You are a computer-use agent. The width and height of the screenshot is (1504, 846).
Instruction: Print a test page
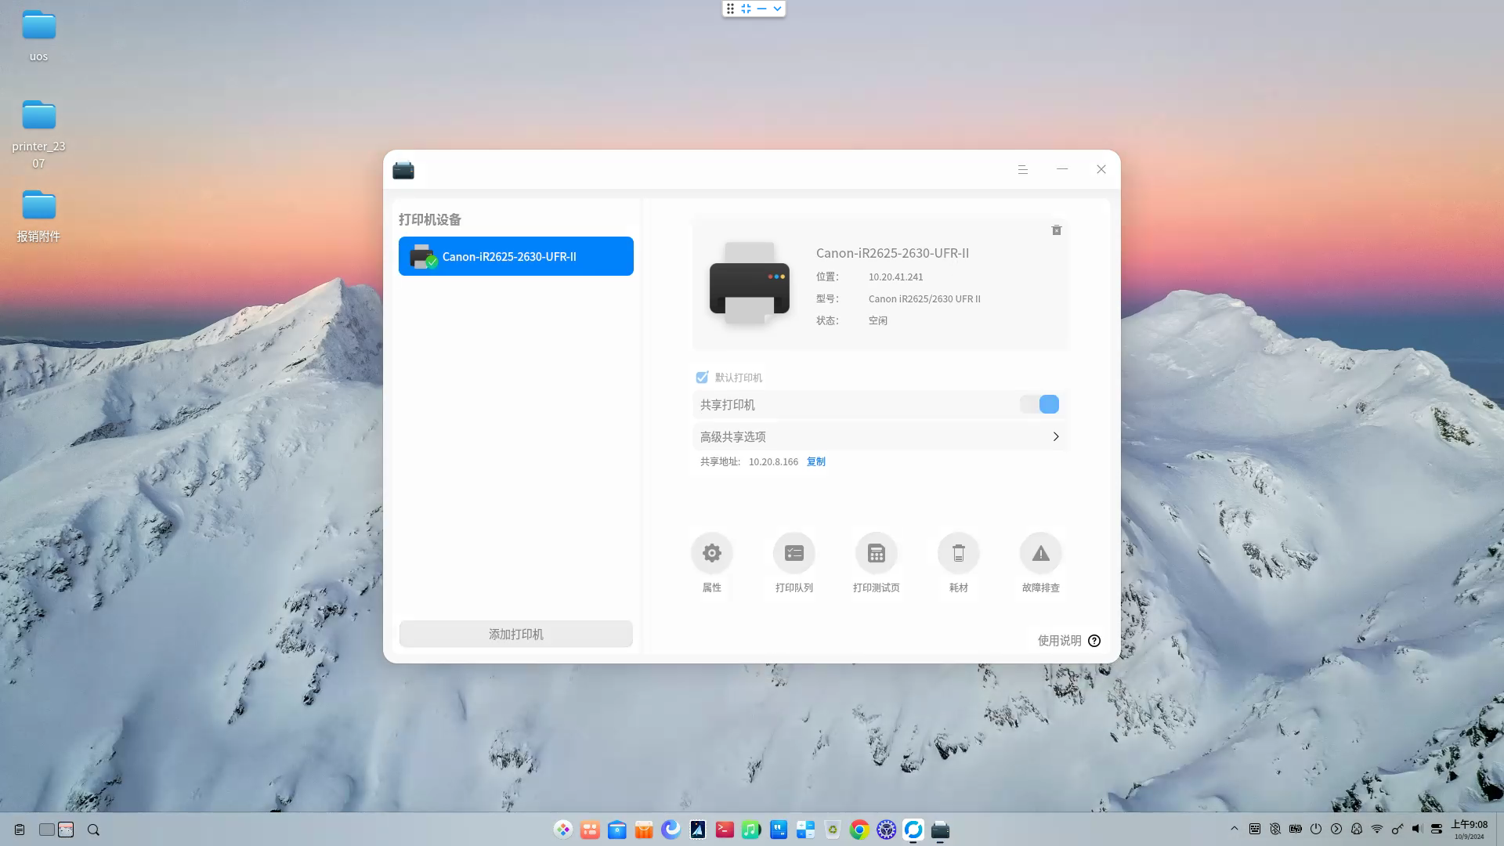[876, 552]
